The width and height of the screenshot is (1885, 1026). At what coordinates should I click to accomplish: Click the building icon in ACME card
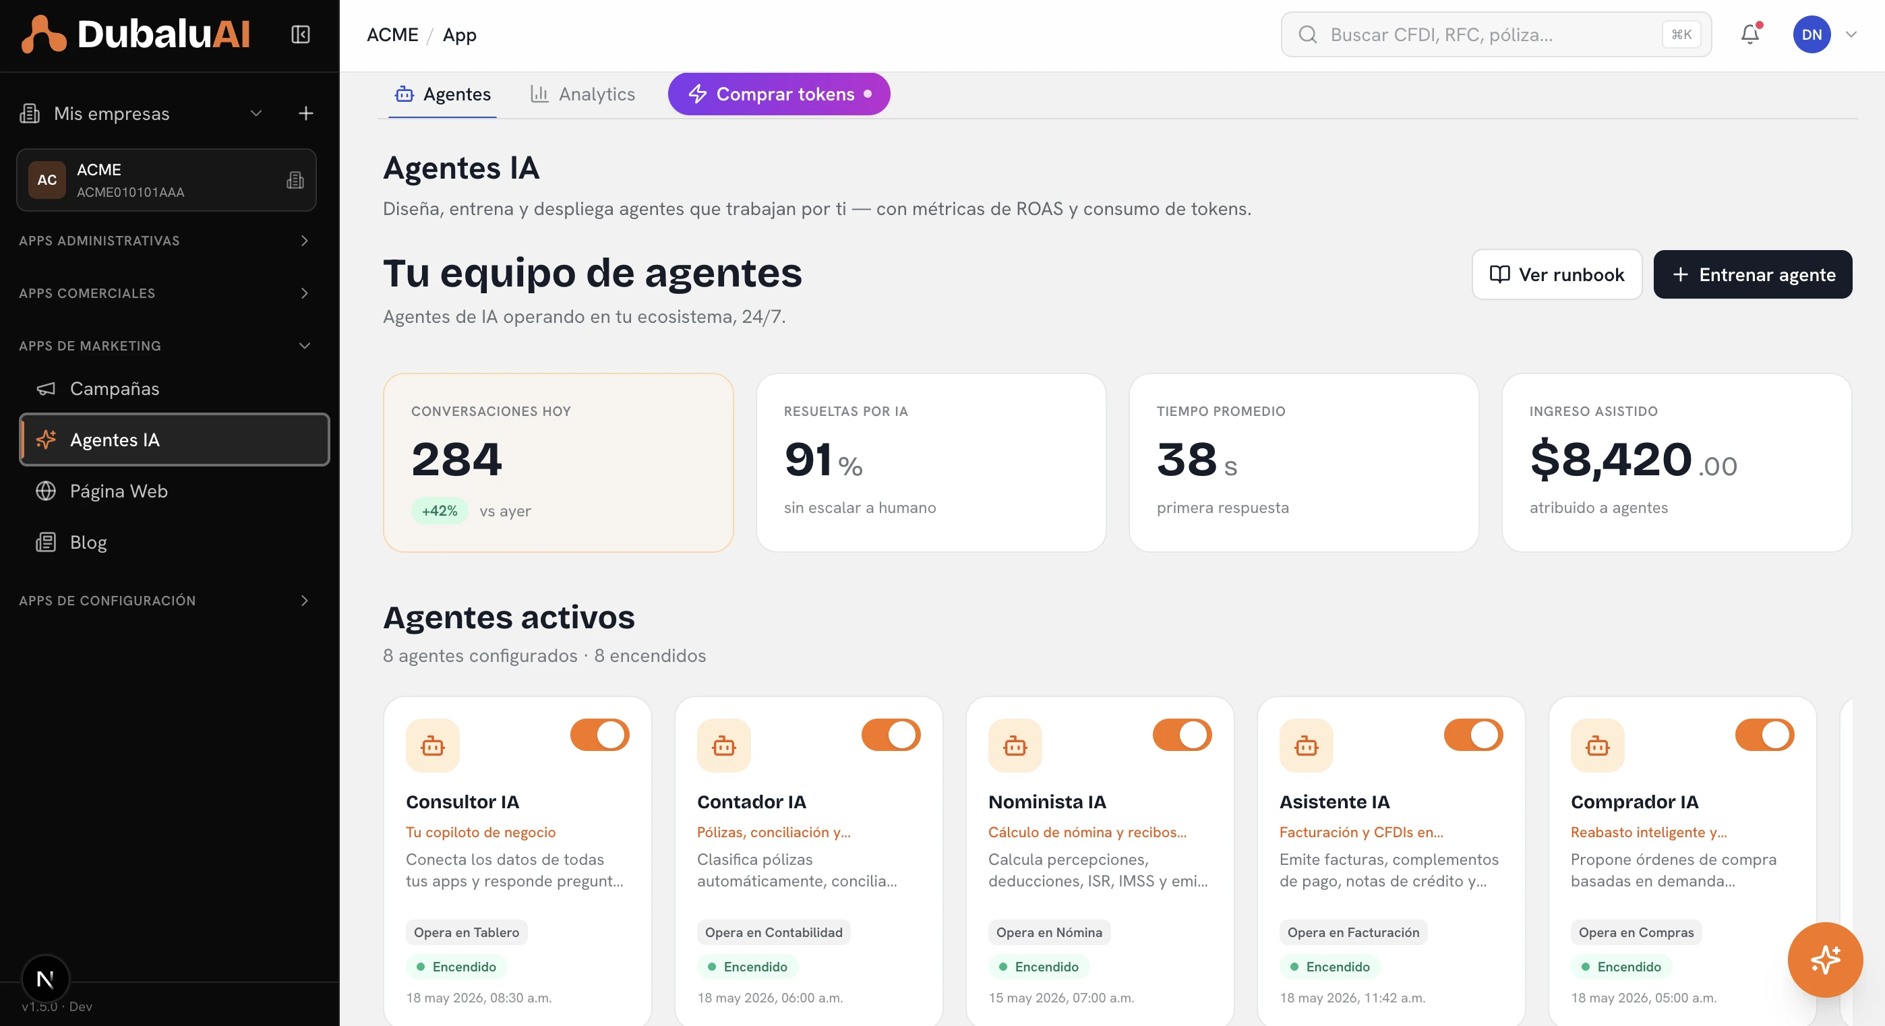tap(295, 180)
